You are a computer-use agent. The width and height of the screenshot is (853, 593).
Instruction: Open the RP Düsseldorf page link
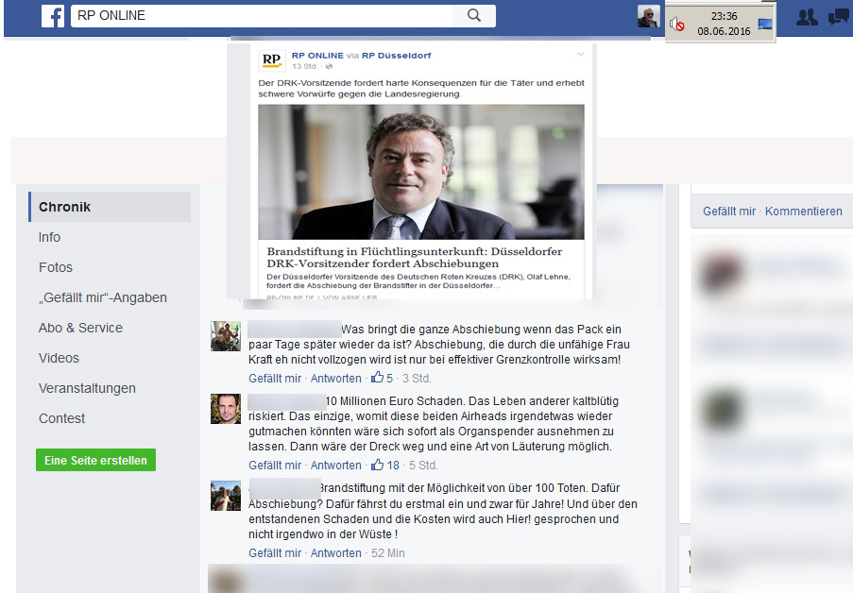click(397, 56)
